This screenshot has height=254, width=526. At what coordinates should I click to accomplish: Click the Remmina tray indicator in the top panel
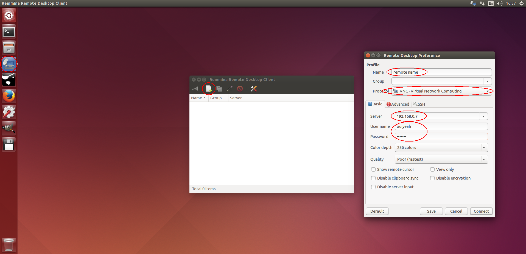(x=473, y=3)
